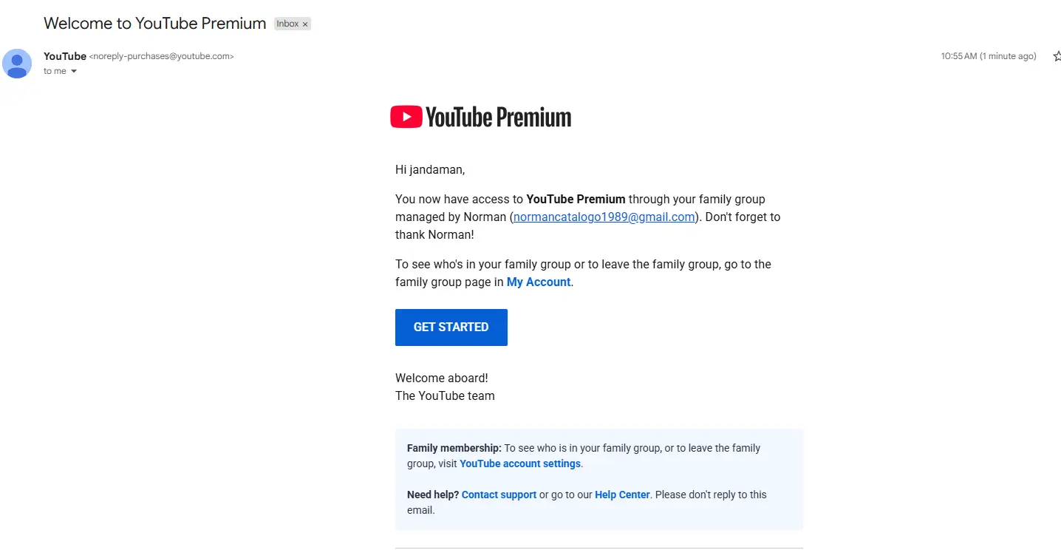Click the Welcome to YouTube Premium subject
This screenshot has width=1061, height=550.
155,23
